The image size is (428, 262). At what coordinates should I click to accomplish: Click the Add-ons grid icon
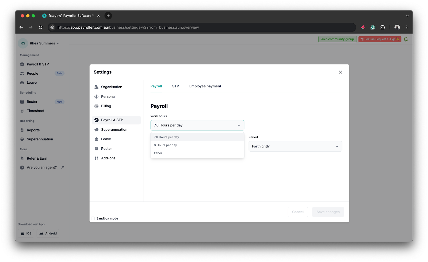pos(97,158)
